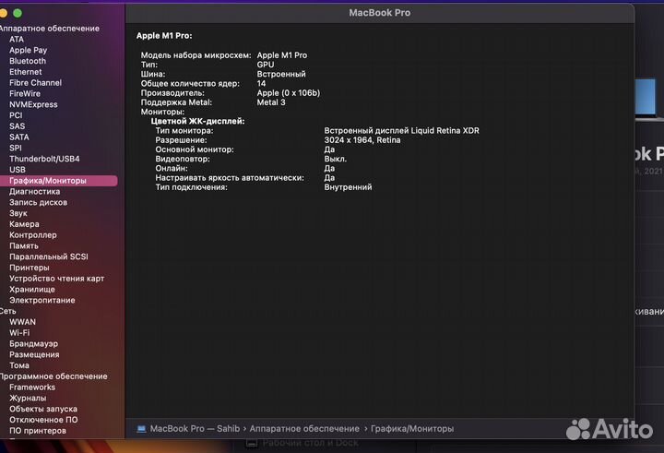Collapse the Сеть category header
Image resolution: width=664 pixels, height=453 pixels.
pyautogui.click(x=7, y=311)
